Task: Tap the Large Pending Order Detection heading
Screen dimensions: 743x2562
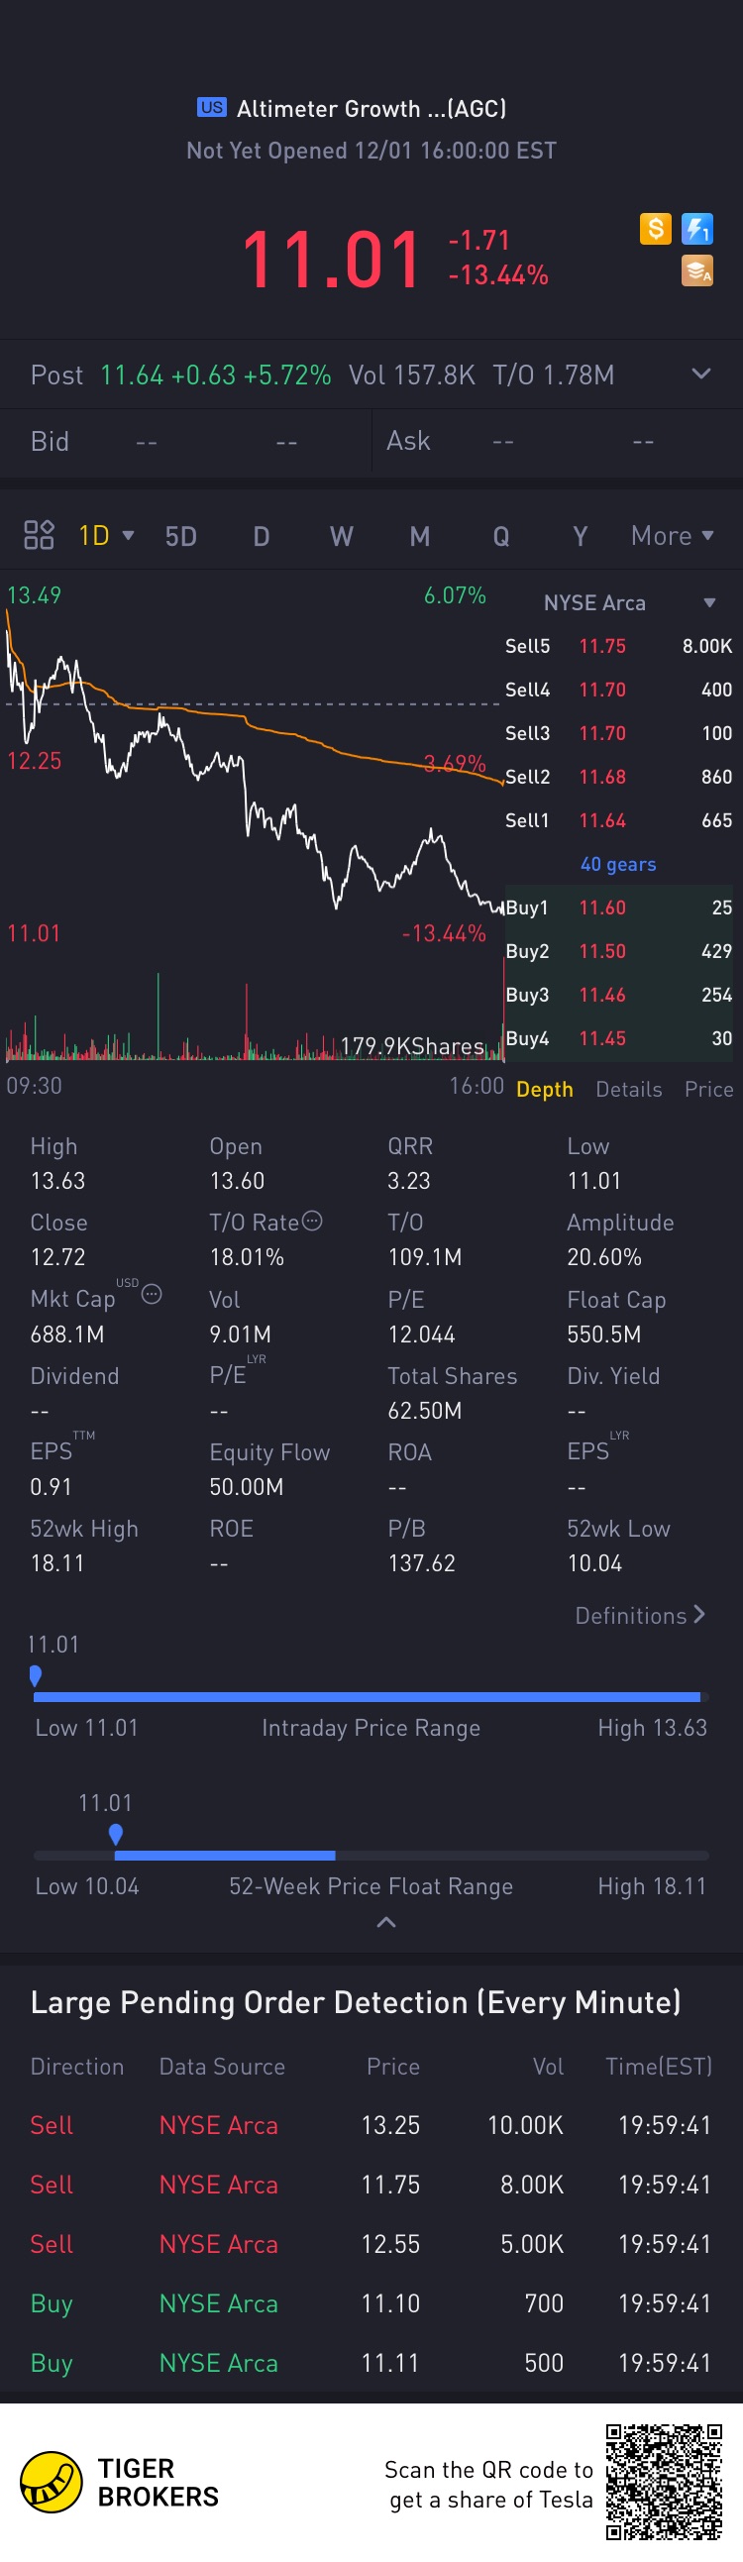Action: (355, 2002)
